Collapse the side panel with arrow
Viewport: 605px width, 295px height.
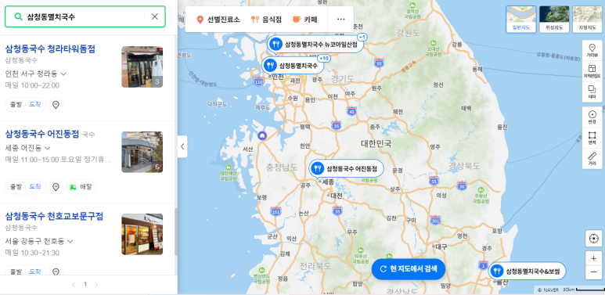point(182,146)
